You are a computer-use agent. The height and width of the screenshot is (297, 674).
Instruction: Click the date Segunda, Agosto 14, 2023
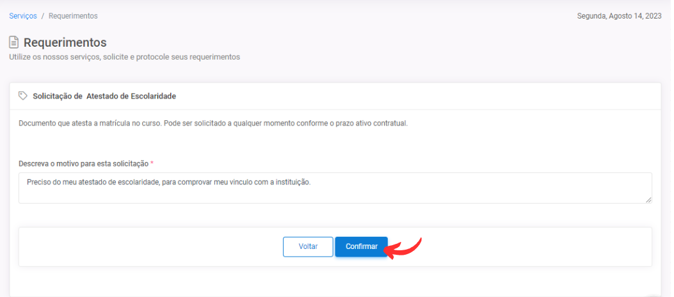(x=620, y=16)
